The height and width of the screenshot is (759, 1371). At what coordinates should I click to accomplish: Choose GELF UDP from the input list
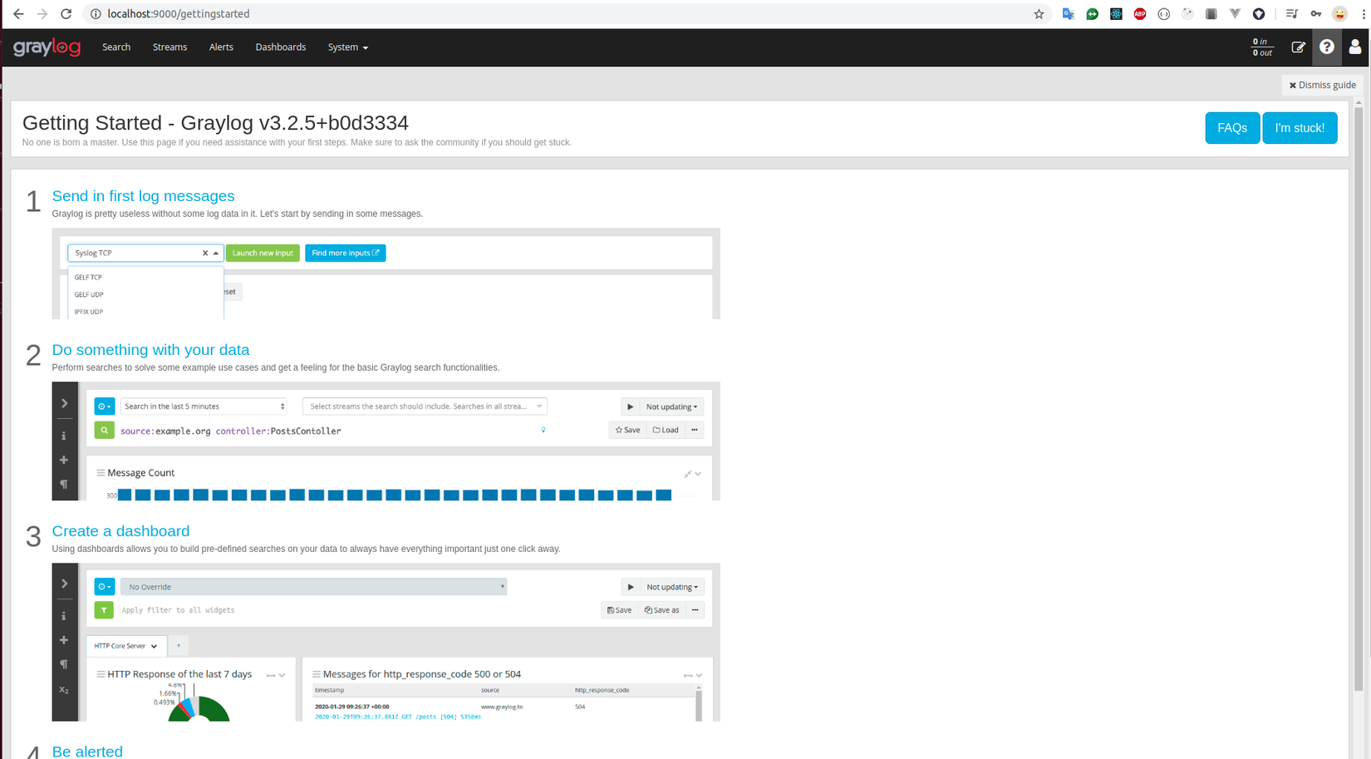point(89,294)
